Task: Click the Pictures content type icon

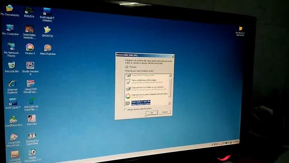Action: pos(126,67)
